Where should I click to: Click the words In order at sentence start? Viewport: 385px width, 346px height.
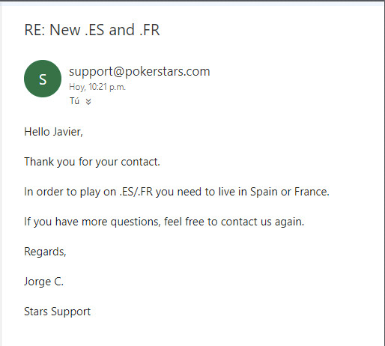pos(44,192)
